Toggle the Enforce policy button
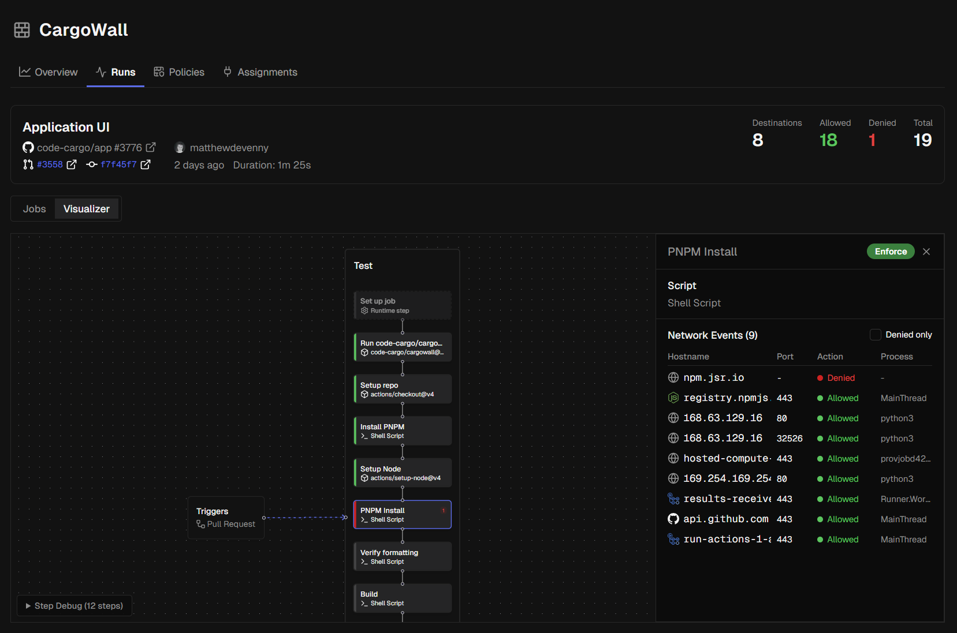The image size is (957, 633). (891, 251)
